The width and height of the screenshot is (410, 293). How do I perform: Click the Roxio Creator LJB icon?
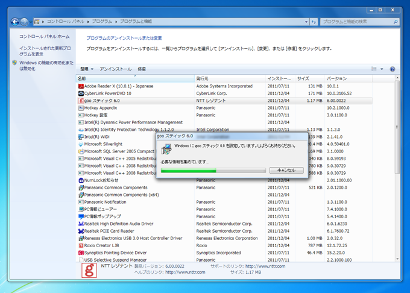81,245
